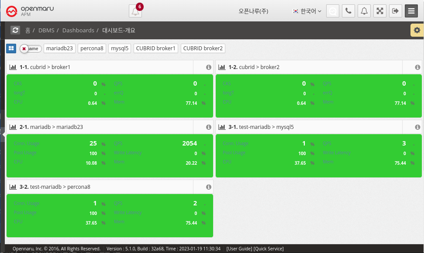Click the logout icon in header
Viewport: 424px width, 253px height.
(x=395, y=11)
